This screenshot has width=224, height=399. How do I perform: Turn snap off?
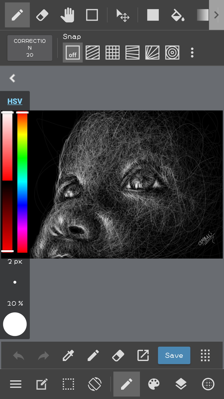(x=73, y=53)
